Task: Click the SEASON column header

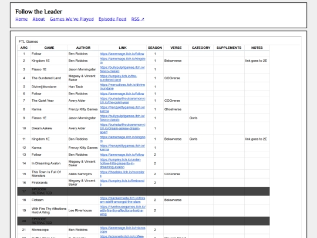Action: (x=155, y=48)
